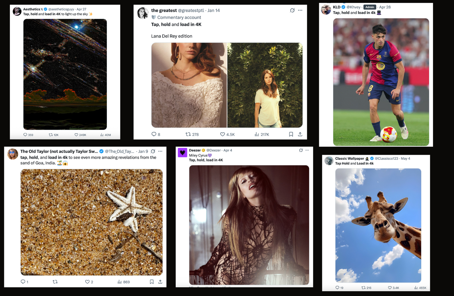Image resolution: width=454 pixels, height=296 pixels.
Task: Bookmark the Goa sand starfish tweet
Action: click(x=152, y=282)
